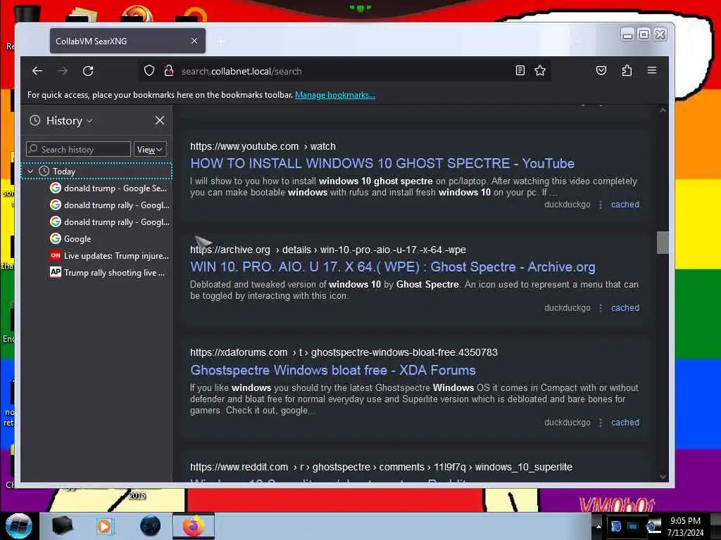
Task: Open the View sort dropdown
Action: click(150, 149)
